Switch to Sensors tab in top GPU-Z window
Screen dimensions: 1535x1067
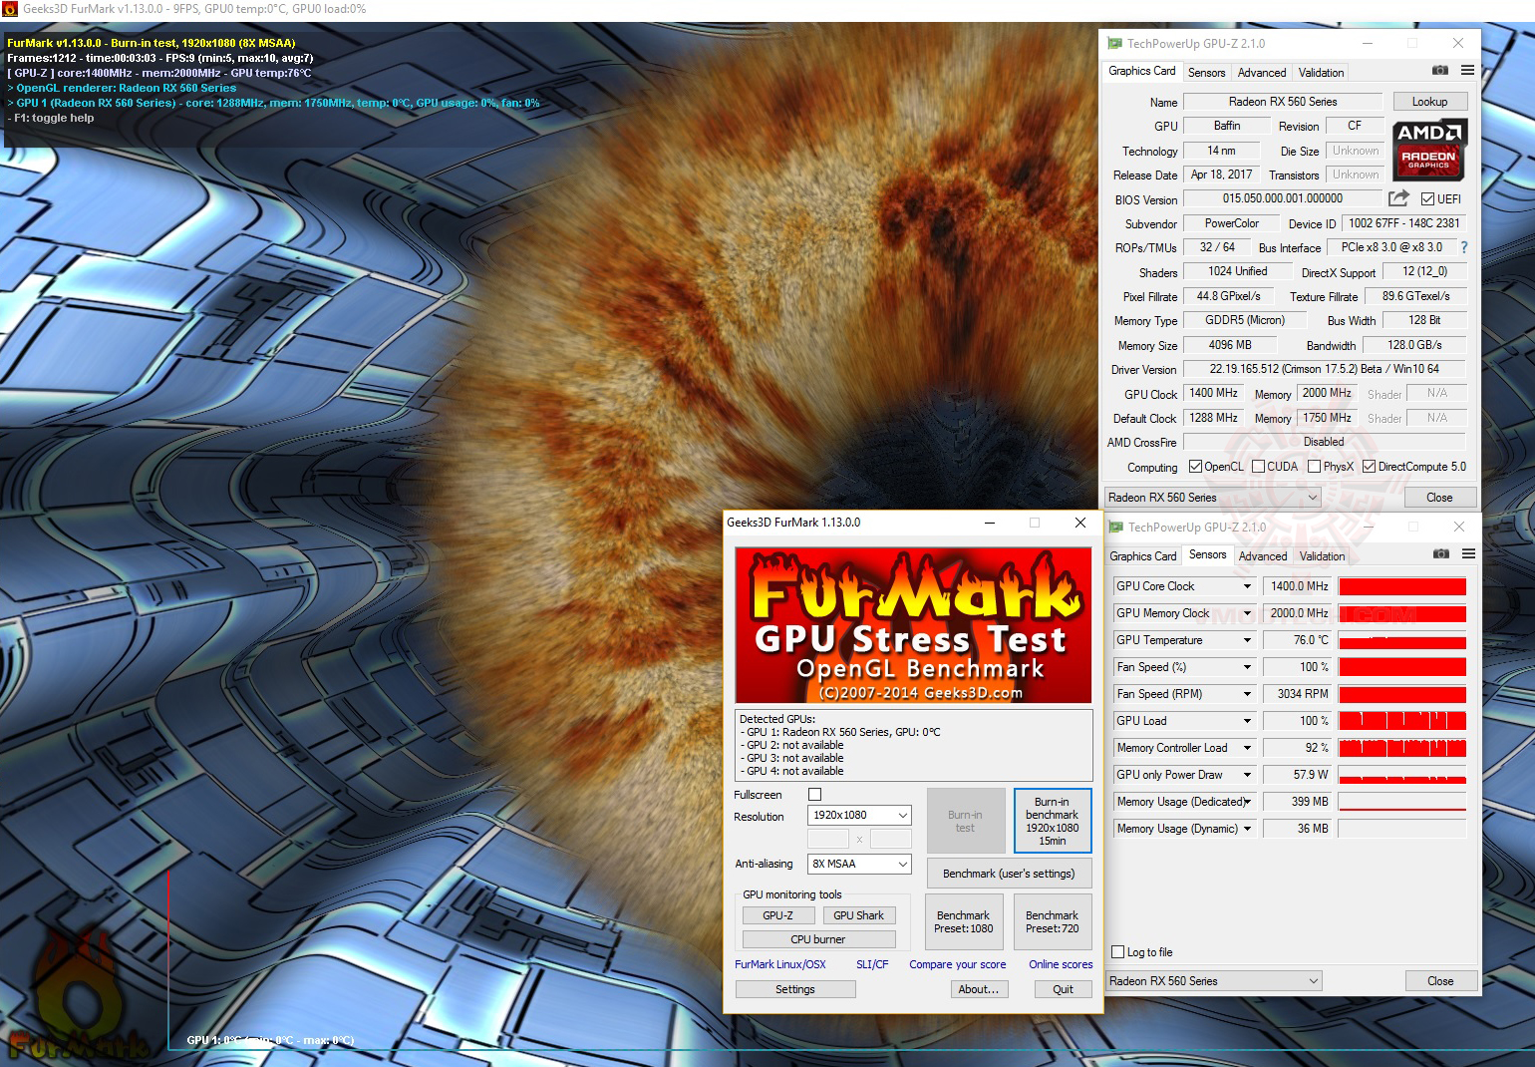pos(1206,73)
